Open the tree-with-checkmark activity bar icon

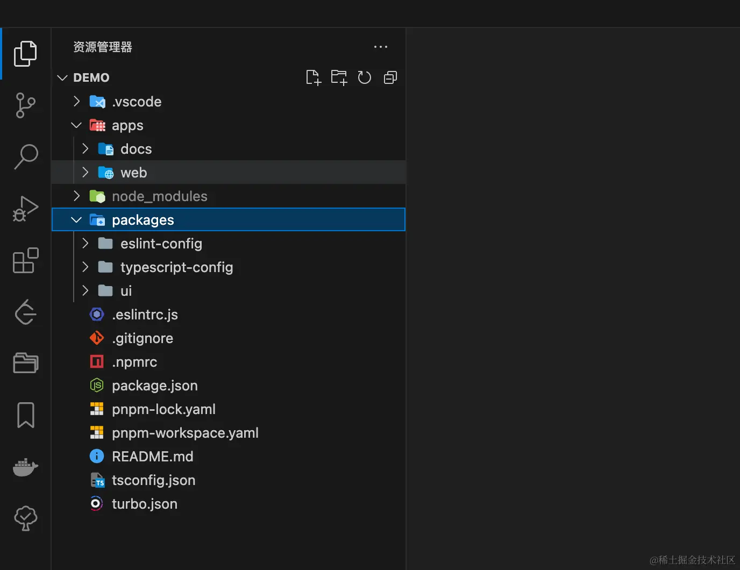[x=25, y=518]
